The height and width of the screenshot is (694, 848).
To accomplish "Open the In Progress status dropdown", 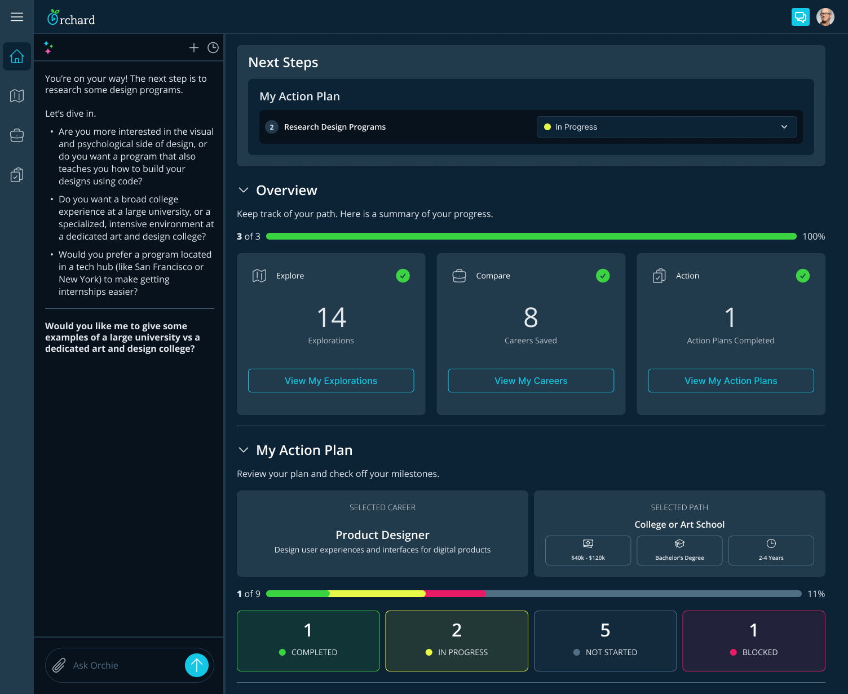I will click(x=666, y=127).
